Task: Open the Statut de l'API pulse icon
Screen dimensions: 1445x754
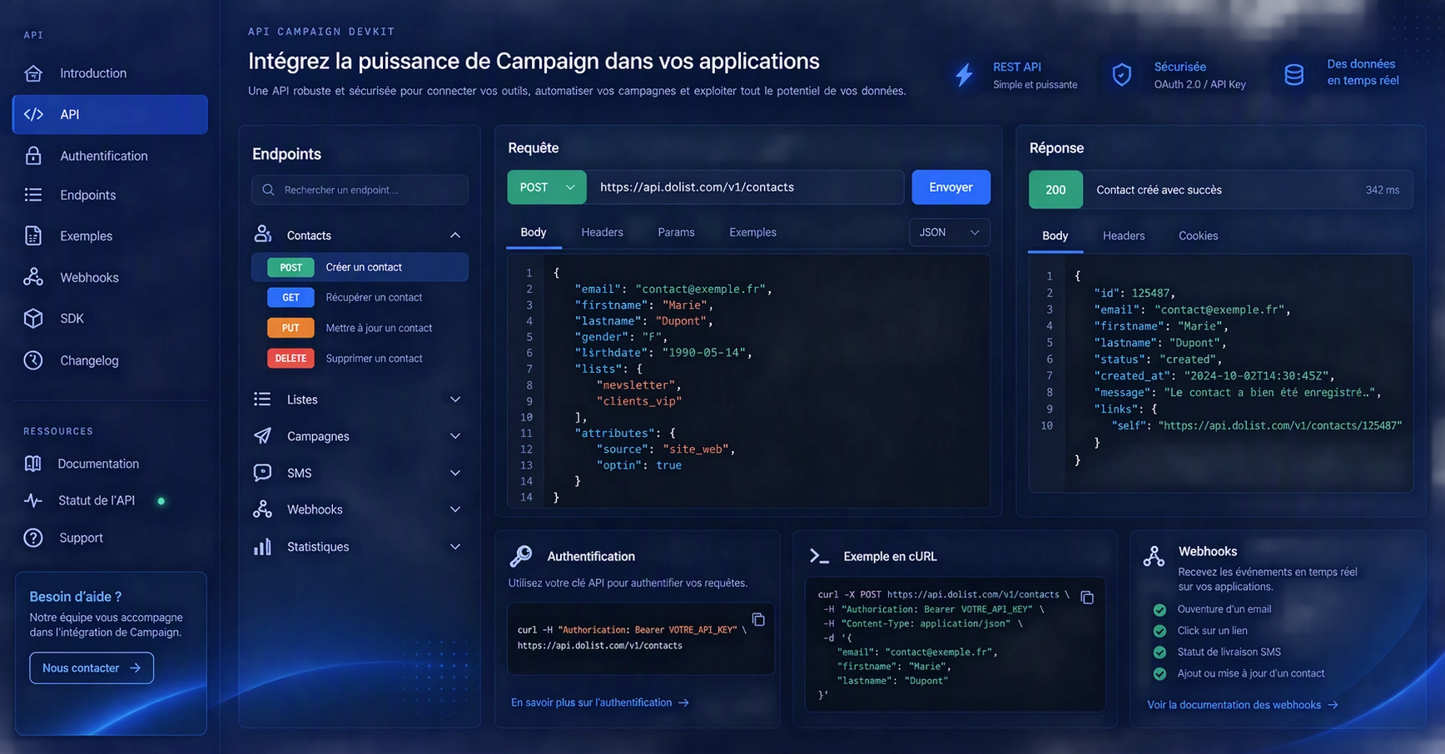Action: point(33,500)
